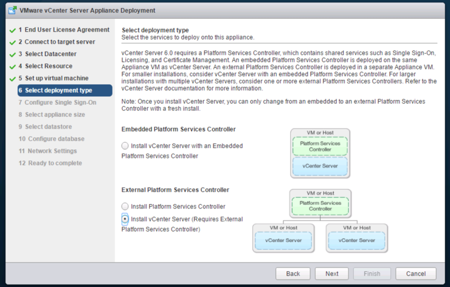This screenshot has height=287, width=450.
Task: Choose Install vCenter Server requiring external controller
Action: (x=125, y=219)
